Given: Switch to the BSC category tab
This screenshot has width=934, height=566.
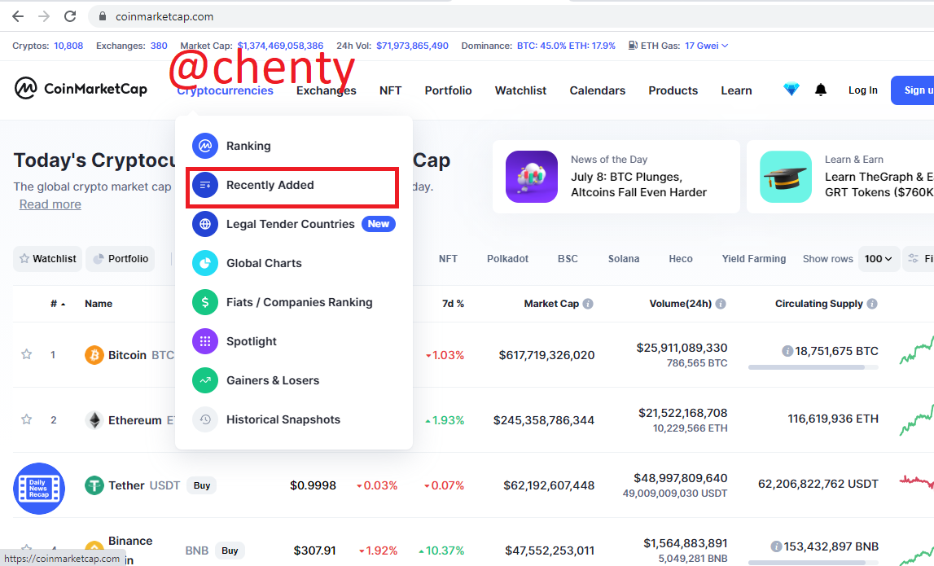Looking at the screenshot, I should (568, 259).
